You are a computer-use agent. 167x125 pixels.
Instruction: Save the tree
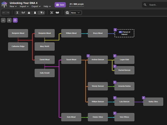point(60,5)
